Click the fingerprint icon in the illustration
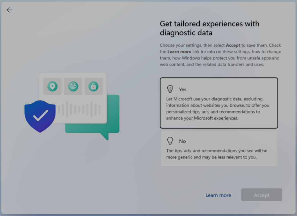Image resolution: width=297 pixels, height=216 pixels. click(73, 86)
